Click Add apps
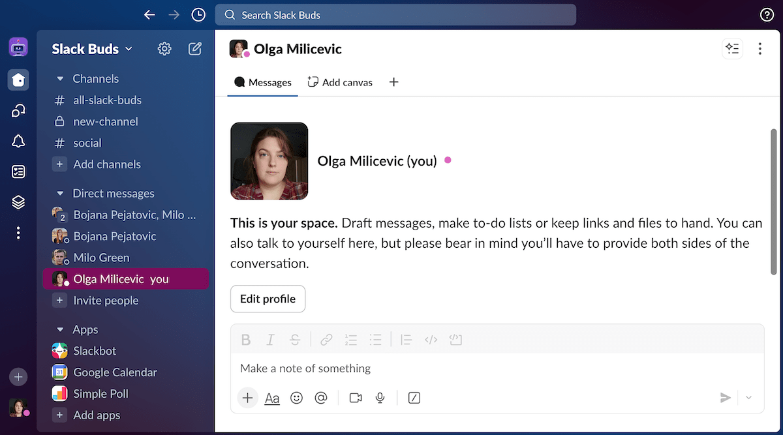 click(x=125, y=415)
